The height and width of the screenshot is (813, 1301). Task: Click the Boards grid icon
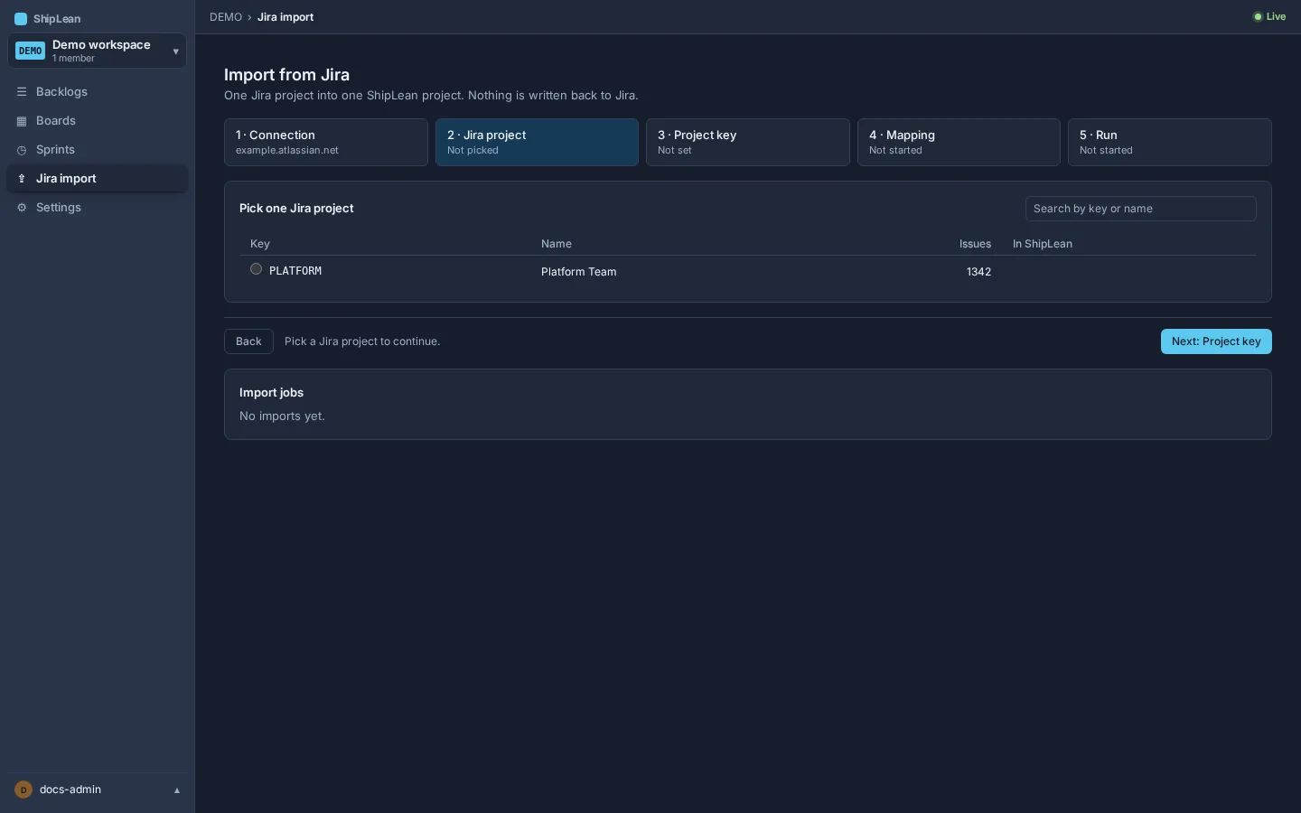(22, 121)
